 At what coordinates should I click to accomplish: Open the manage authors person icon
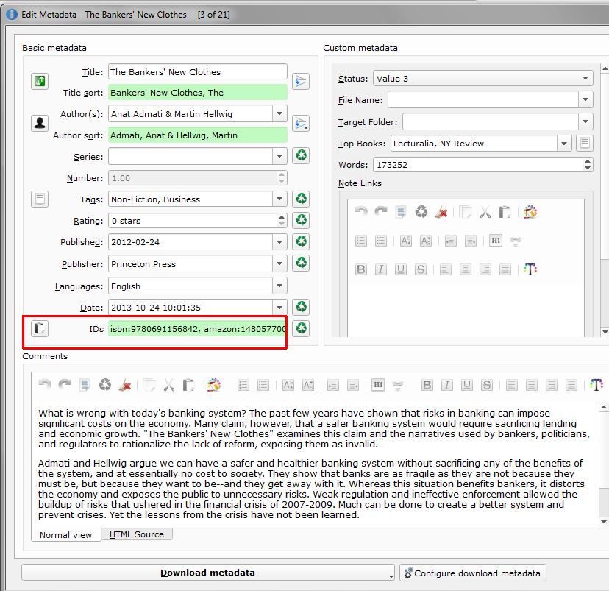pyautogui.click(x=40, y=123)
